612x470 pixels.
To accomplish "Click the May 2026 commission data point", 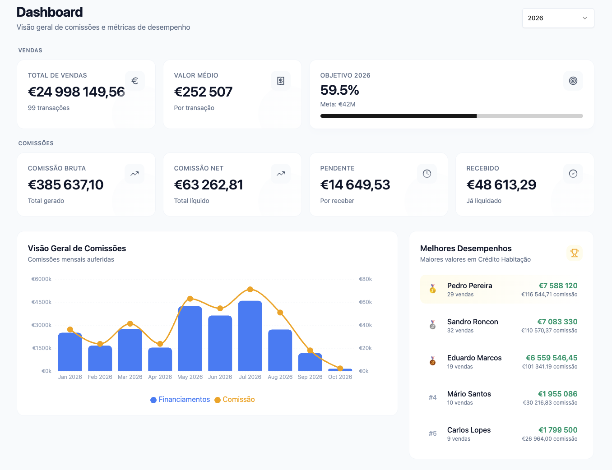I will (x=190, y=299).
